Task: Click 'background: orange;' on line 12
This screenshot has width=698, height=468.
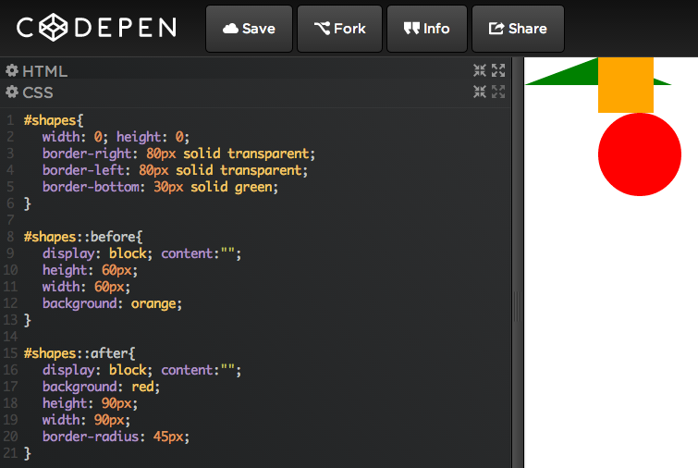Action: click(x=112, y=303)
